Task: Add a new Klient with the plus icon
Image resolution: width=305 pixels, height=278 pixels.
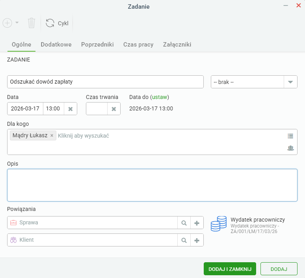Action: [197, 240]
